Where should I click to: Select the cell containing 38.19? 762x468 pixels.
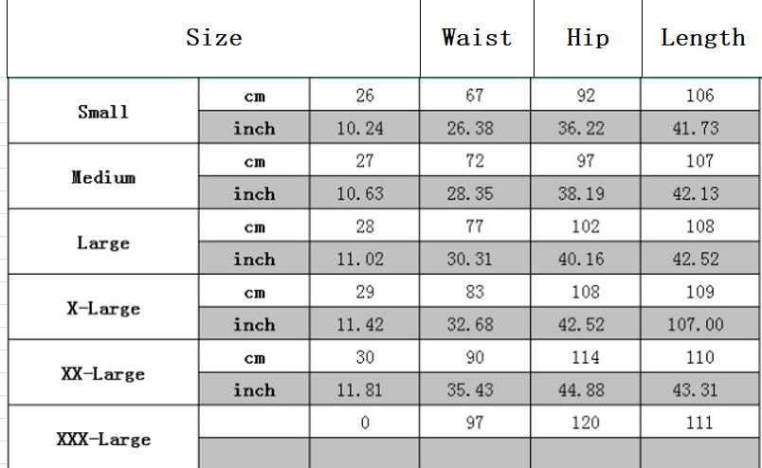coord(586,193)
